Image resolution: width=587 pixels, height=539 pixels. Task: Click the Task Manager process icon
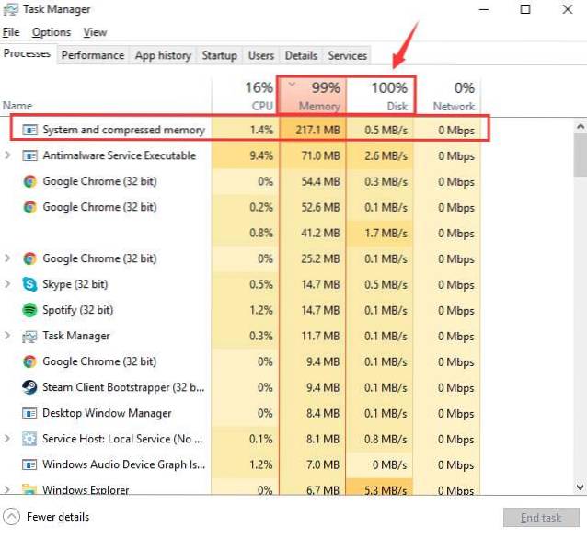click(29, 336)
